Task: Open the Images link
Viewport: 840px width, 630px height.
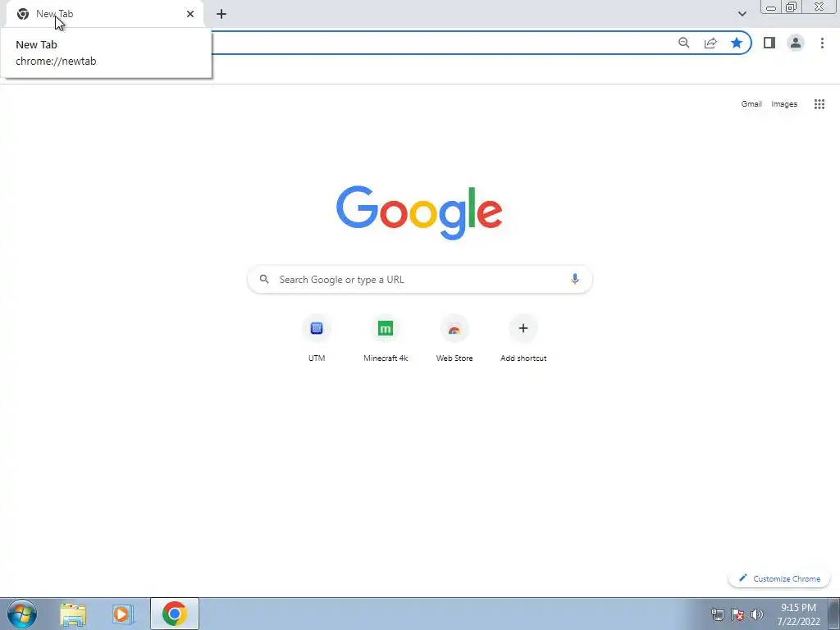Action: click(784, 104)
